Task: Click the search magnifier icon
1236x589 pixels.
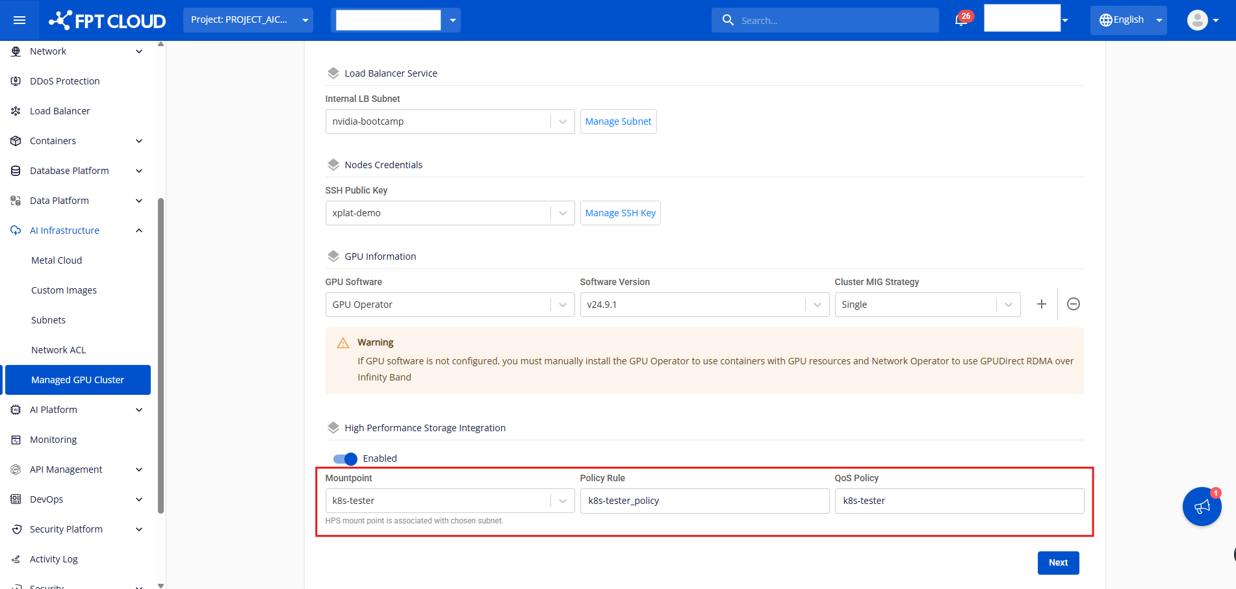Action: tap(728, 20)
